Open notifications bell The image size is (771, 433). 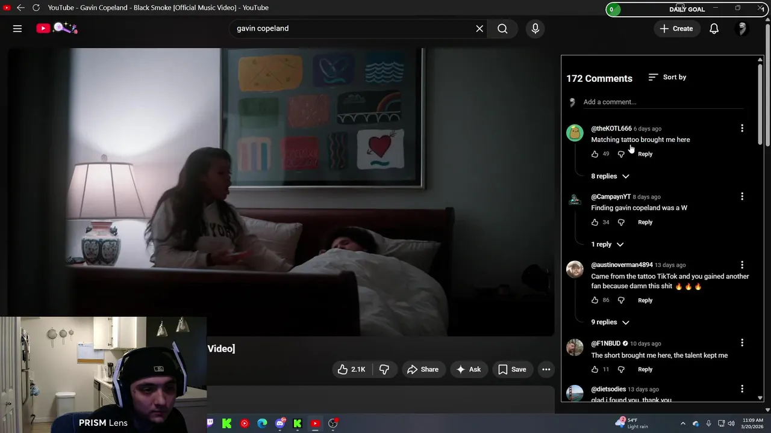point(714,28)
